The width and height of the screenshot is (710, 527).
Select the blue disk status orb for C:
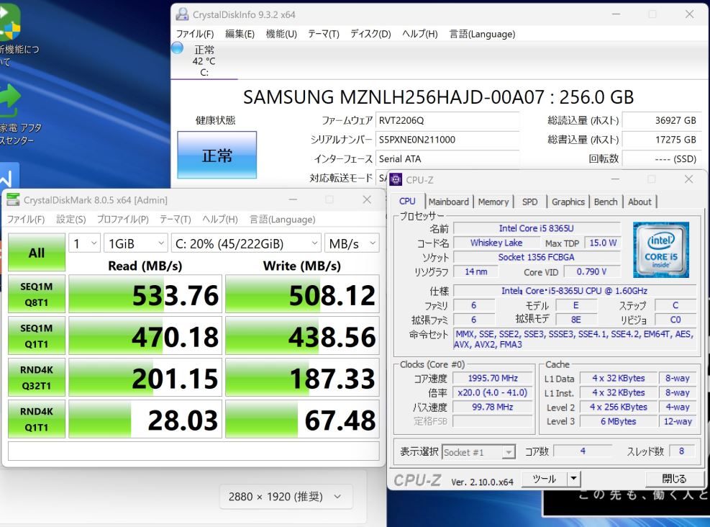(178, 48)
